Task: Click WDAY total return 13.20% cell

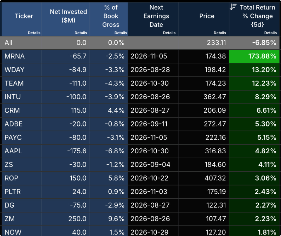Action: click(254, 70)
